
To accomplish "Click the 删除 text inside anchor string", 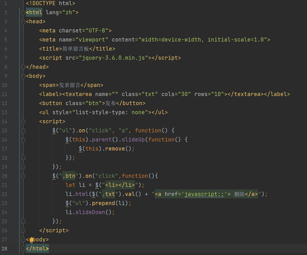I will coord(240,194).
